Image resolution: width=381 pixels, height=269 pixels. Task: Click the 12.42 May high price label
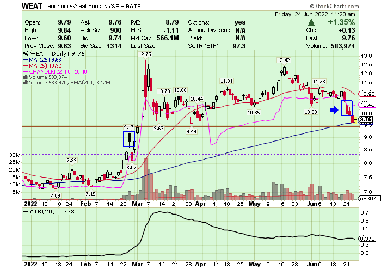(x=284, y=60)
